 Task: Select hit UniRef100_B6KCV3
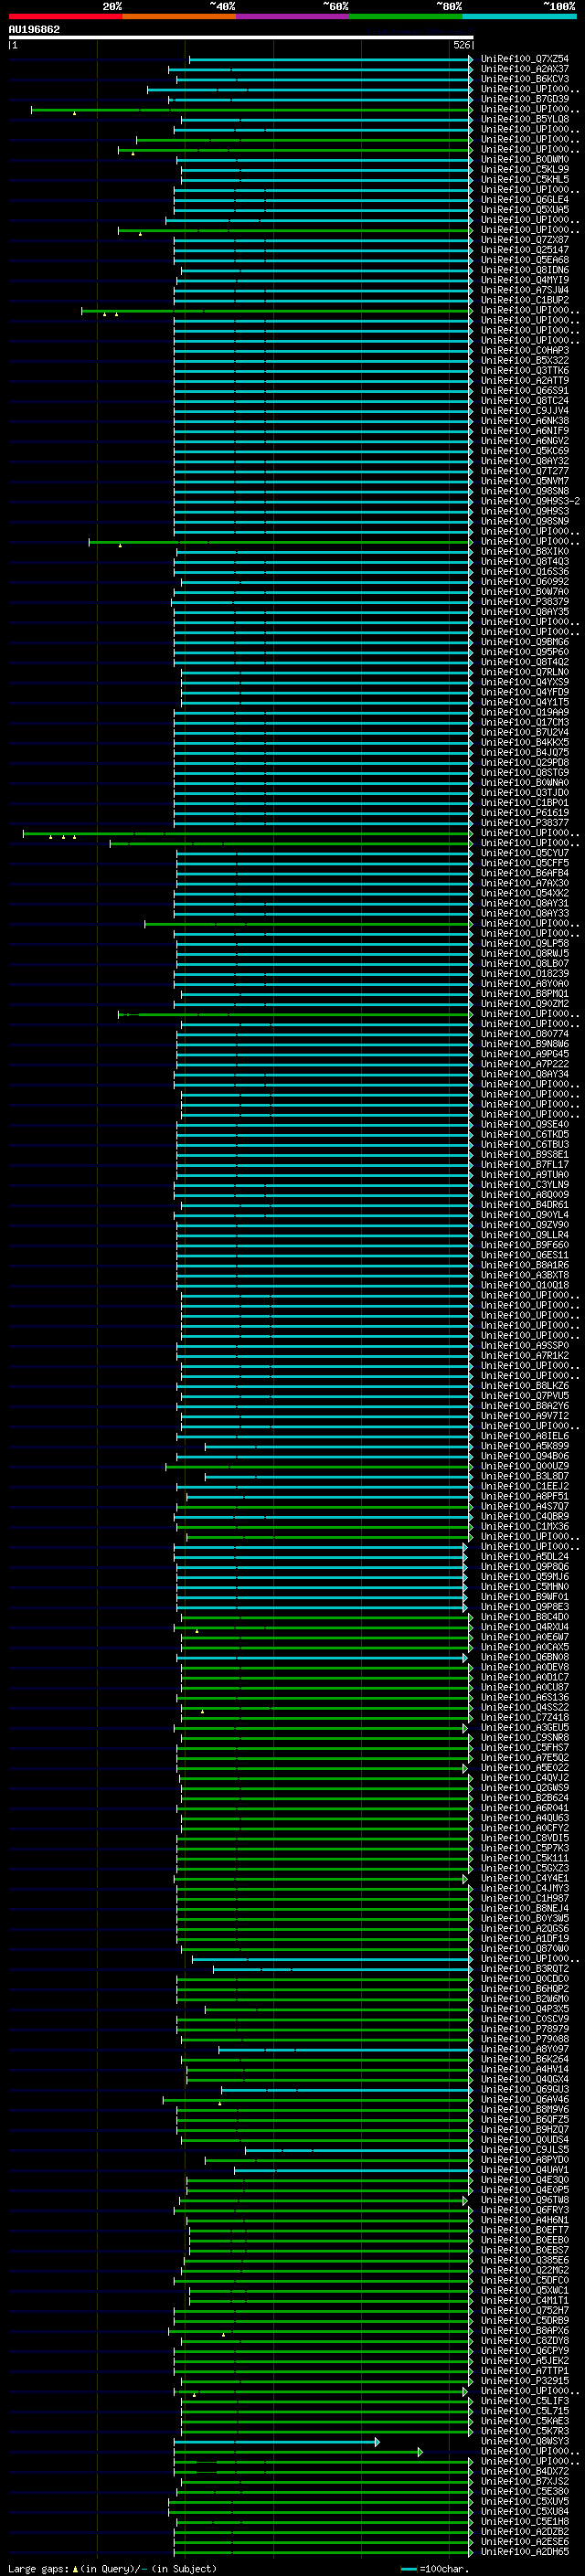(x=524, y=79)
